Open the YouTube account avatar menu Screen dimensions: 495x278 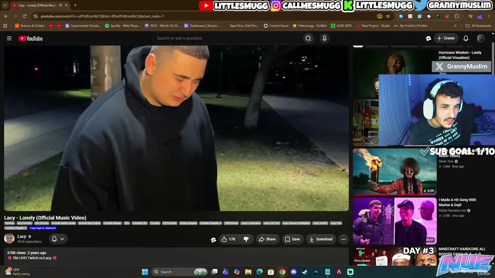[x=481, y=38]
